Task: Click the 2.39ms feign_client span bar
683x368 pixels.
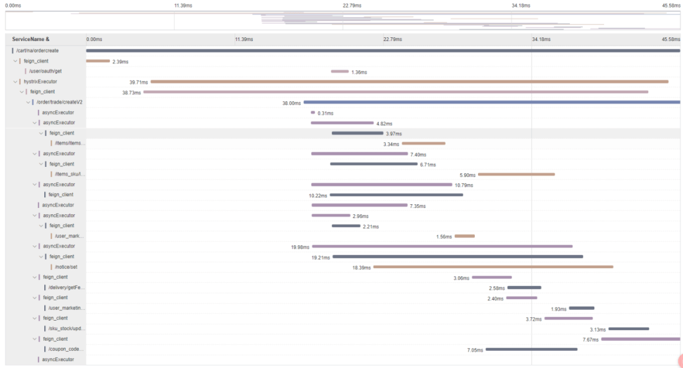Action: 98,61
